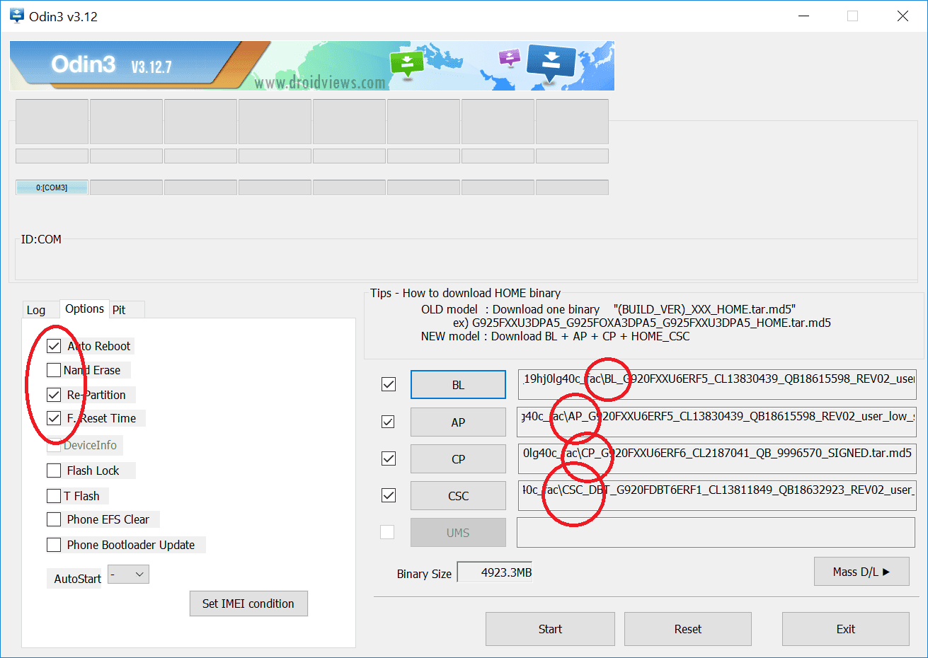Click the CSC file path field
Image resolution: width=928 pixels, height=658 pixels.
[717, 495]
